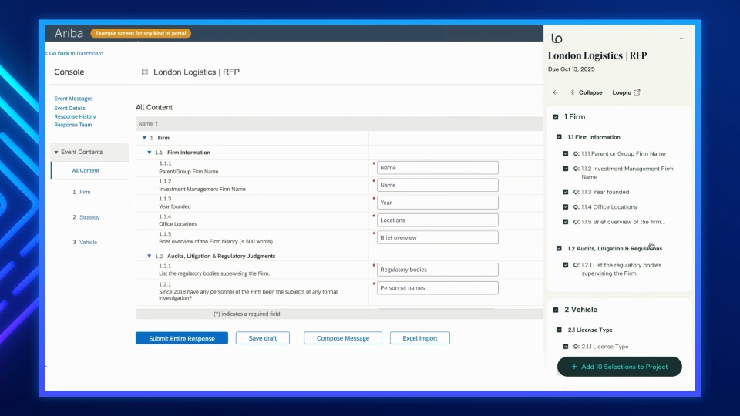Go back to Dashboard
The height and width of the screenshot is (416, 740).
75,54
